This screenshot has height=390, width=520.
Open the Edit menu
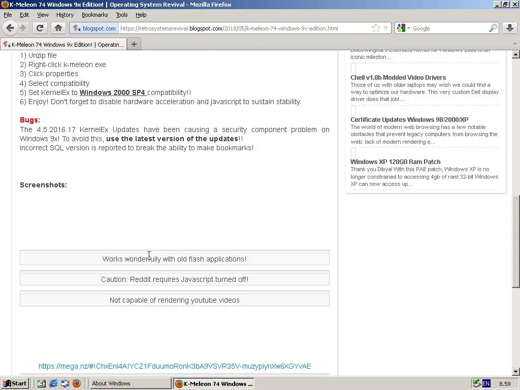point(24,15)
